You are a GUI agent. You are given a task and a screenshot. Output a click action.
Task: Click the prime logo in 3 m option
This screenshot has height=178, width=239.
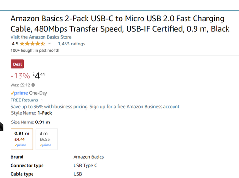(45, 145)
